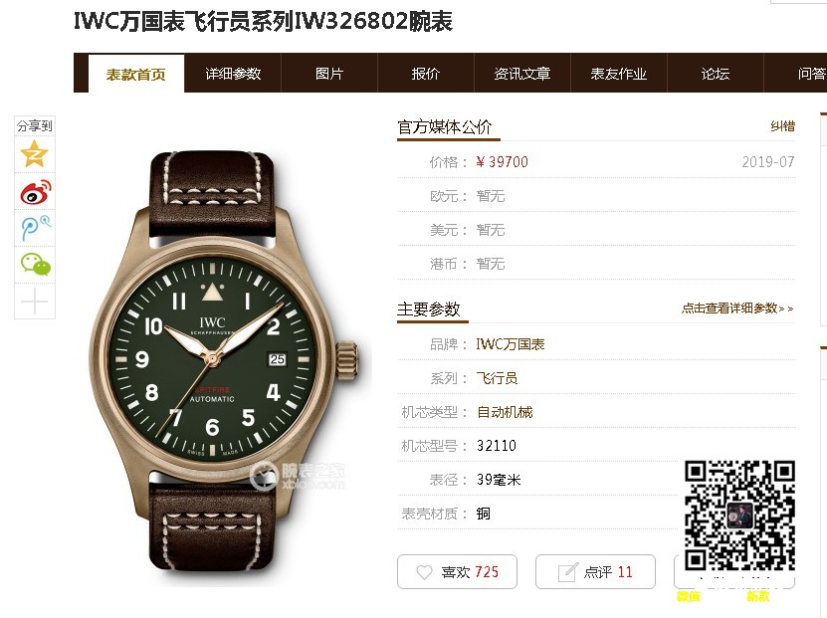Screen dimensions: 827x618
Task: Share to QQ Zone star icon
Action: [34, 154]
